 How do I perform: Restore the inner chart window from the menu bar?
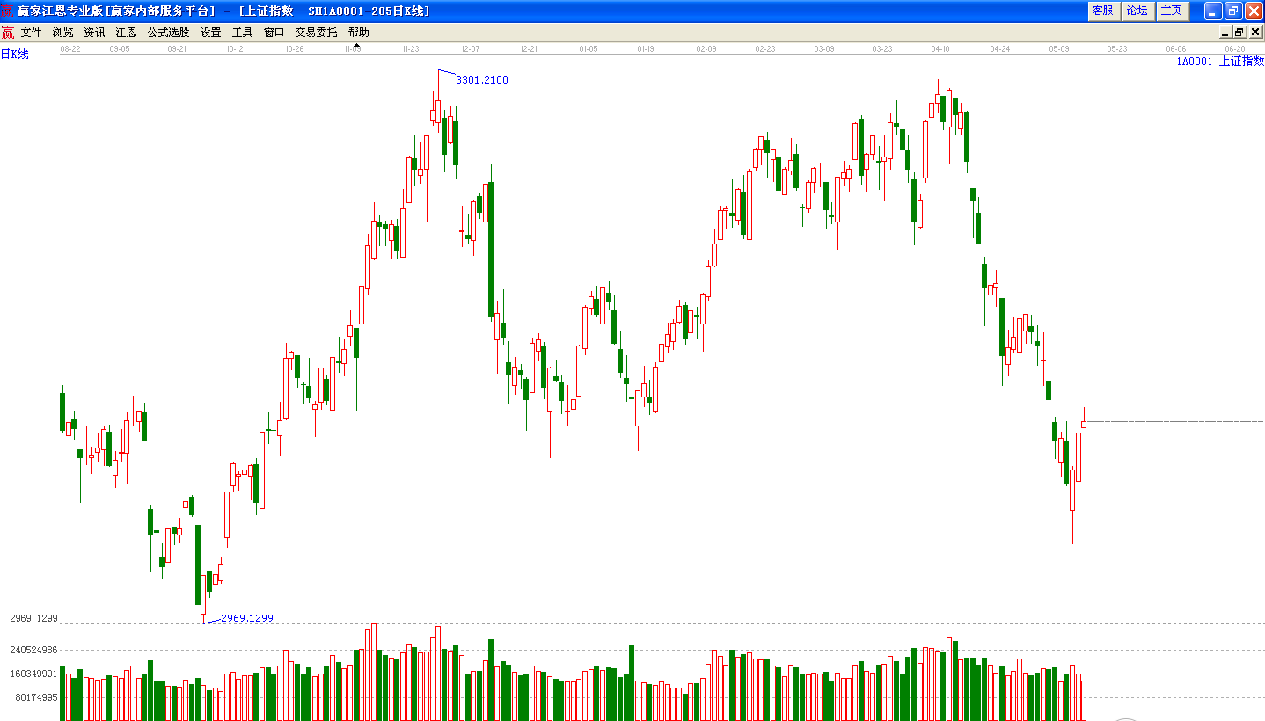pos(1239,33)
